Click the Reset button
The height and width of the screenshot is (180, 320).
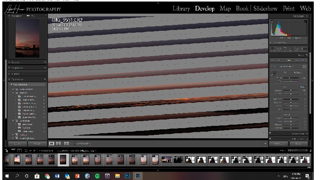tap(299, 143)
